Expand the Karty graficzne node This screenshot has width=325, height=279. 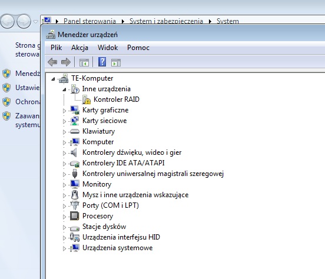click(64, 111)
